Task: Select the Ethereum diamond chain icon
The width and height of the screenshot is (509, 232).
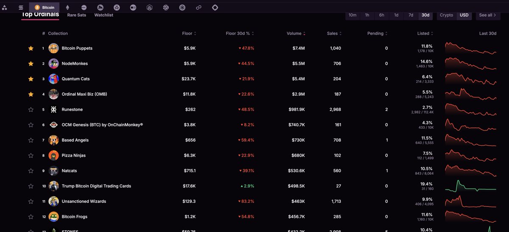Action: click(67, 8)
